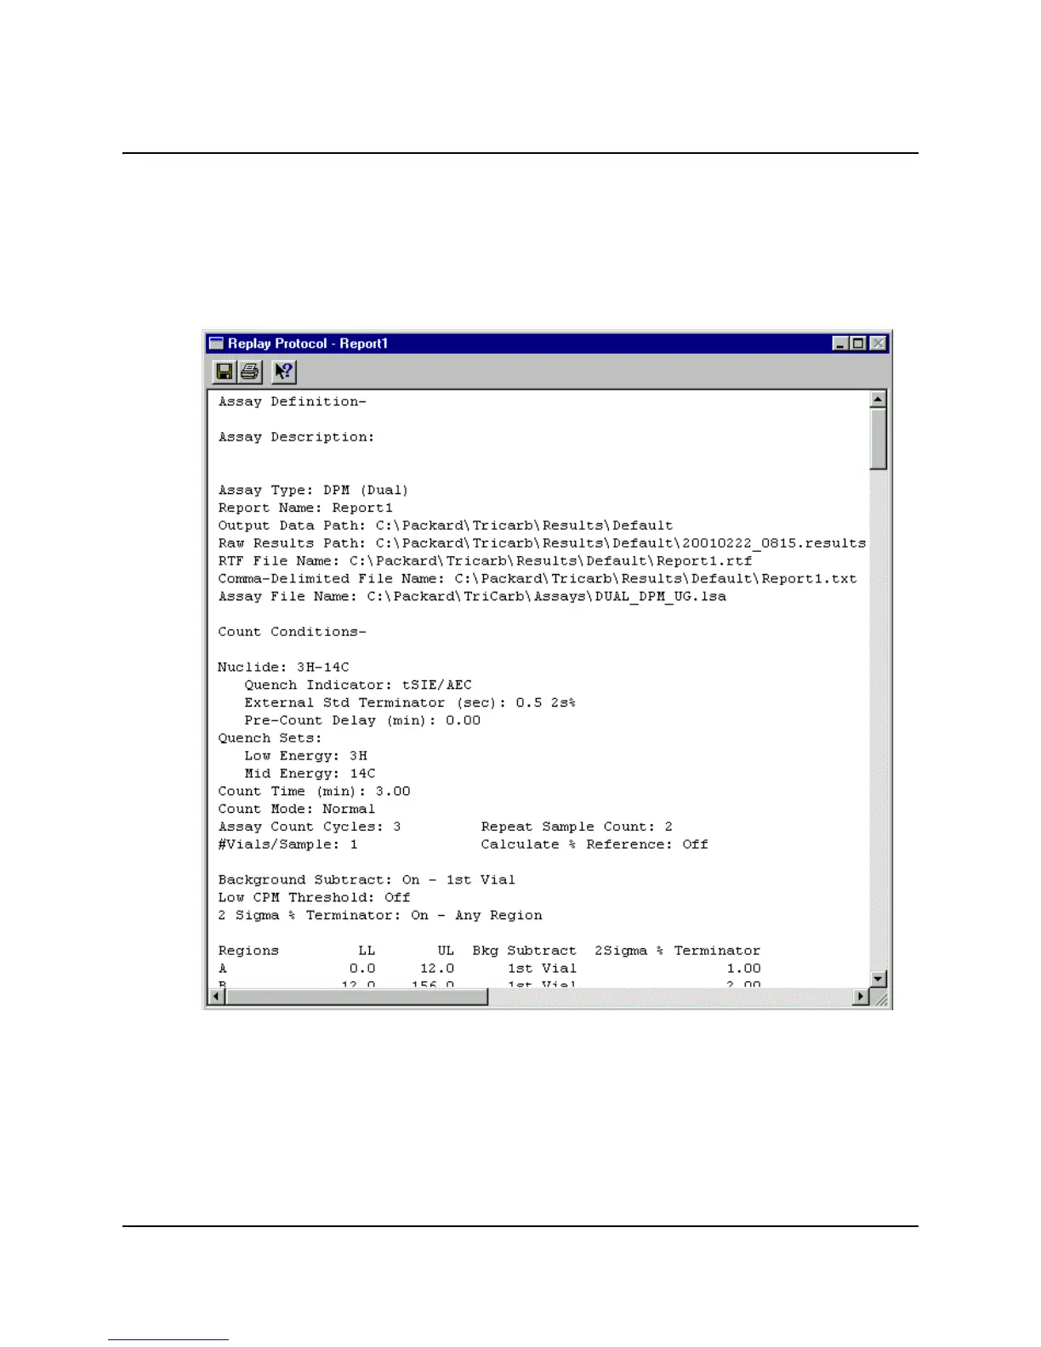Click the 'Count Conditions-' heading
1041x1347 pixels.
point(292,632)
